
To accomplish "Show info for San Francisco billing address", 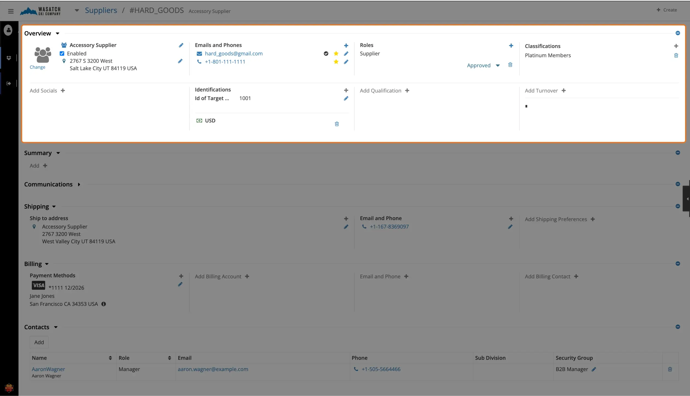I will coord(104,304).
